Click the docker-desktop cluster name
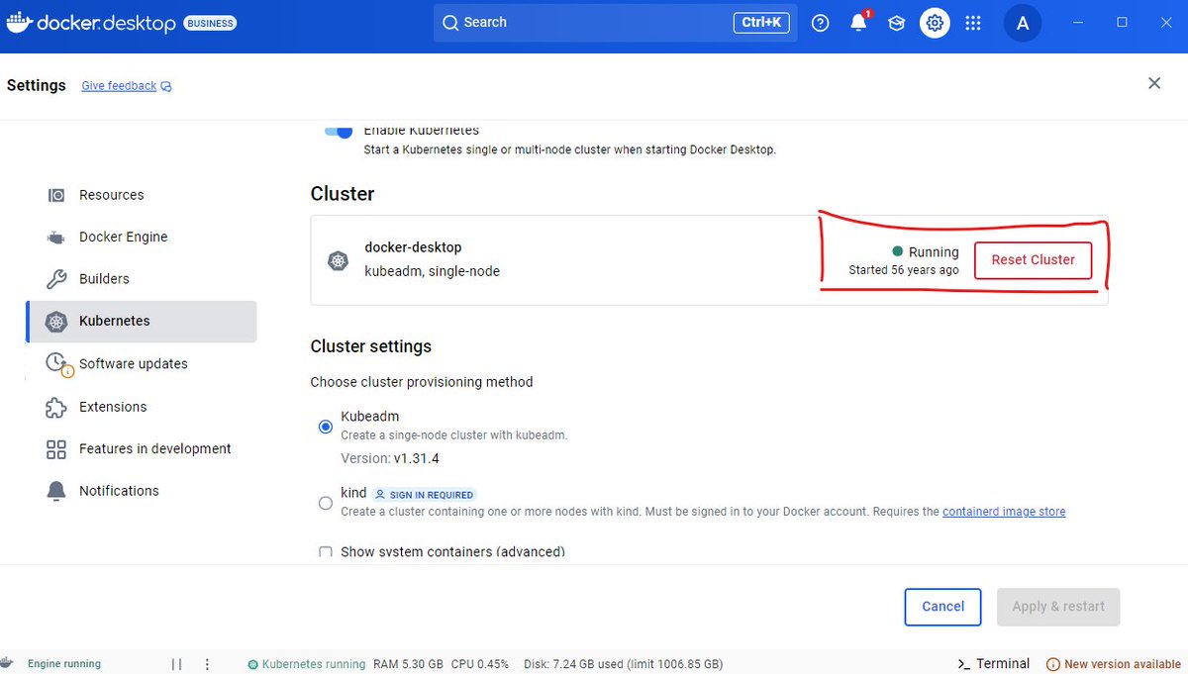The height and width of the screenshot is (674, 1188). pos(413,247)
